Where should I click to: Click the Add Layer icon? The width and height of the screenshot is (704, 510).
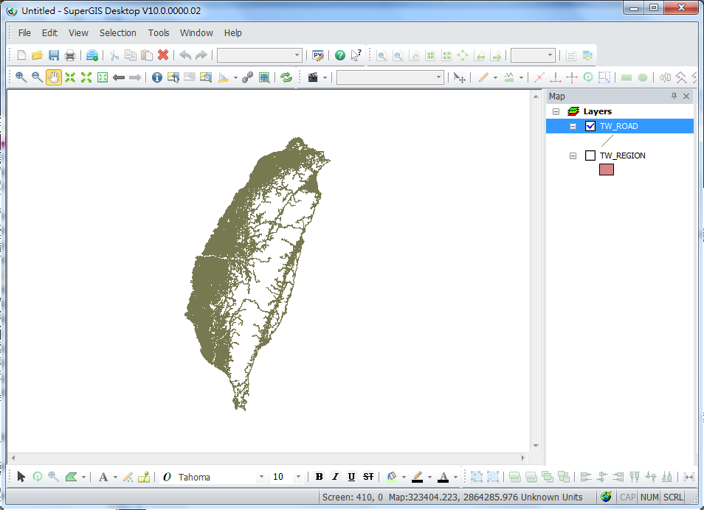[92, 55]
